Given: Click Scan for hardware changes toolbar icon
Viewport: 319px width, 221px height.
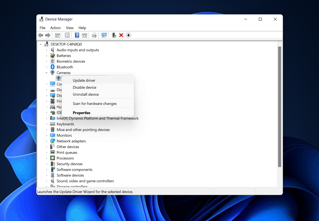Looking at the screenshot, I should (104, 35).
